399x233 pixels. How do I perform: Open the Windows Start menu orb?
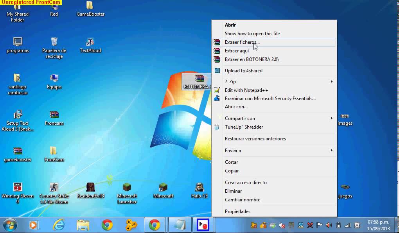pyautogui.click(x=10, y=225)
